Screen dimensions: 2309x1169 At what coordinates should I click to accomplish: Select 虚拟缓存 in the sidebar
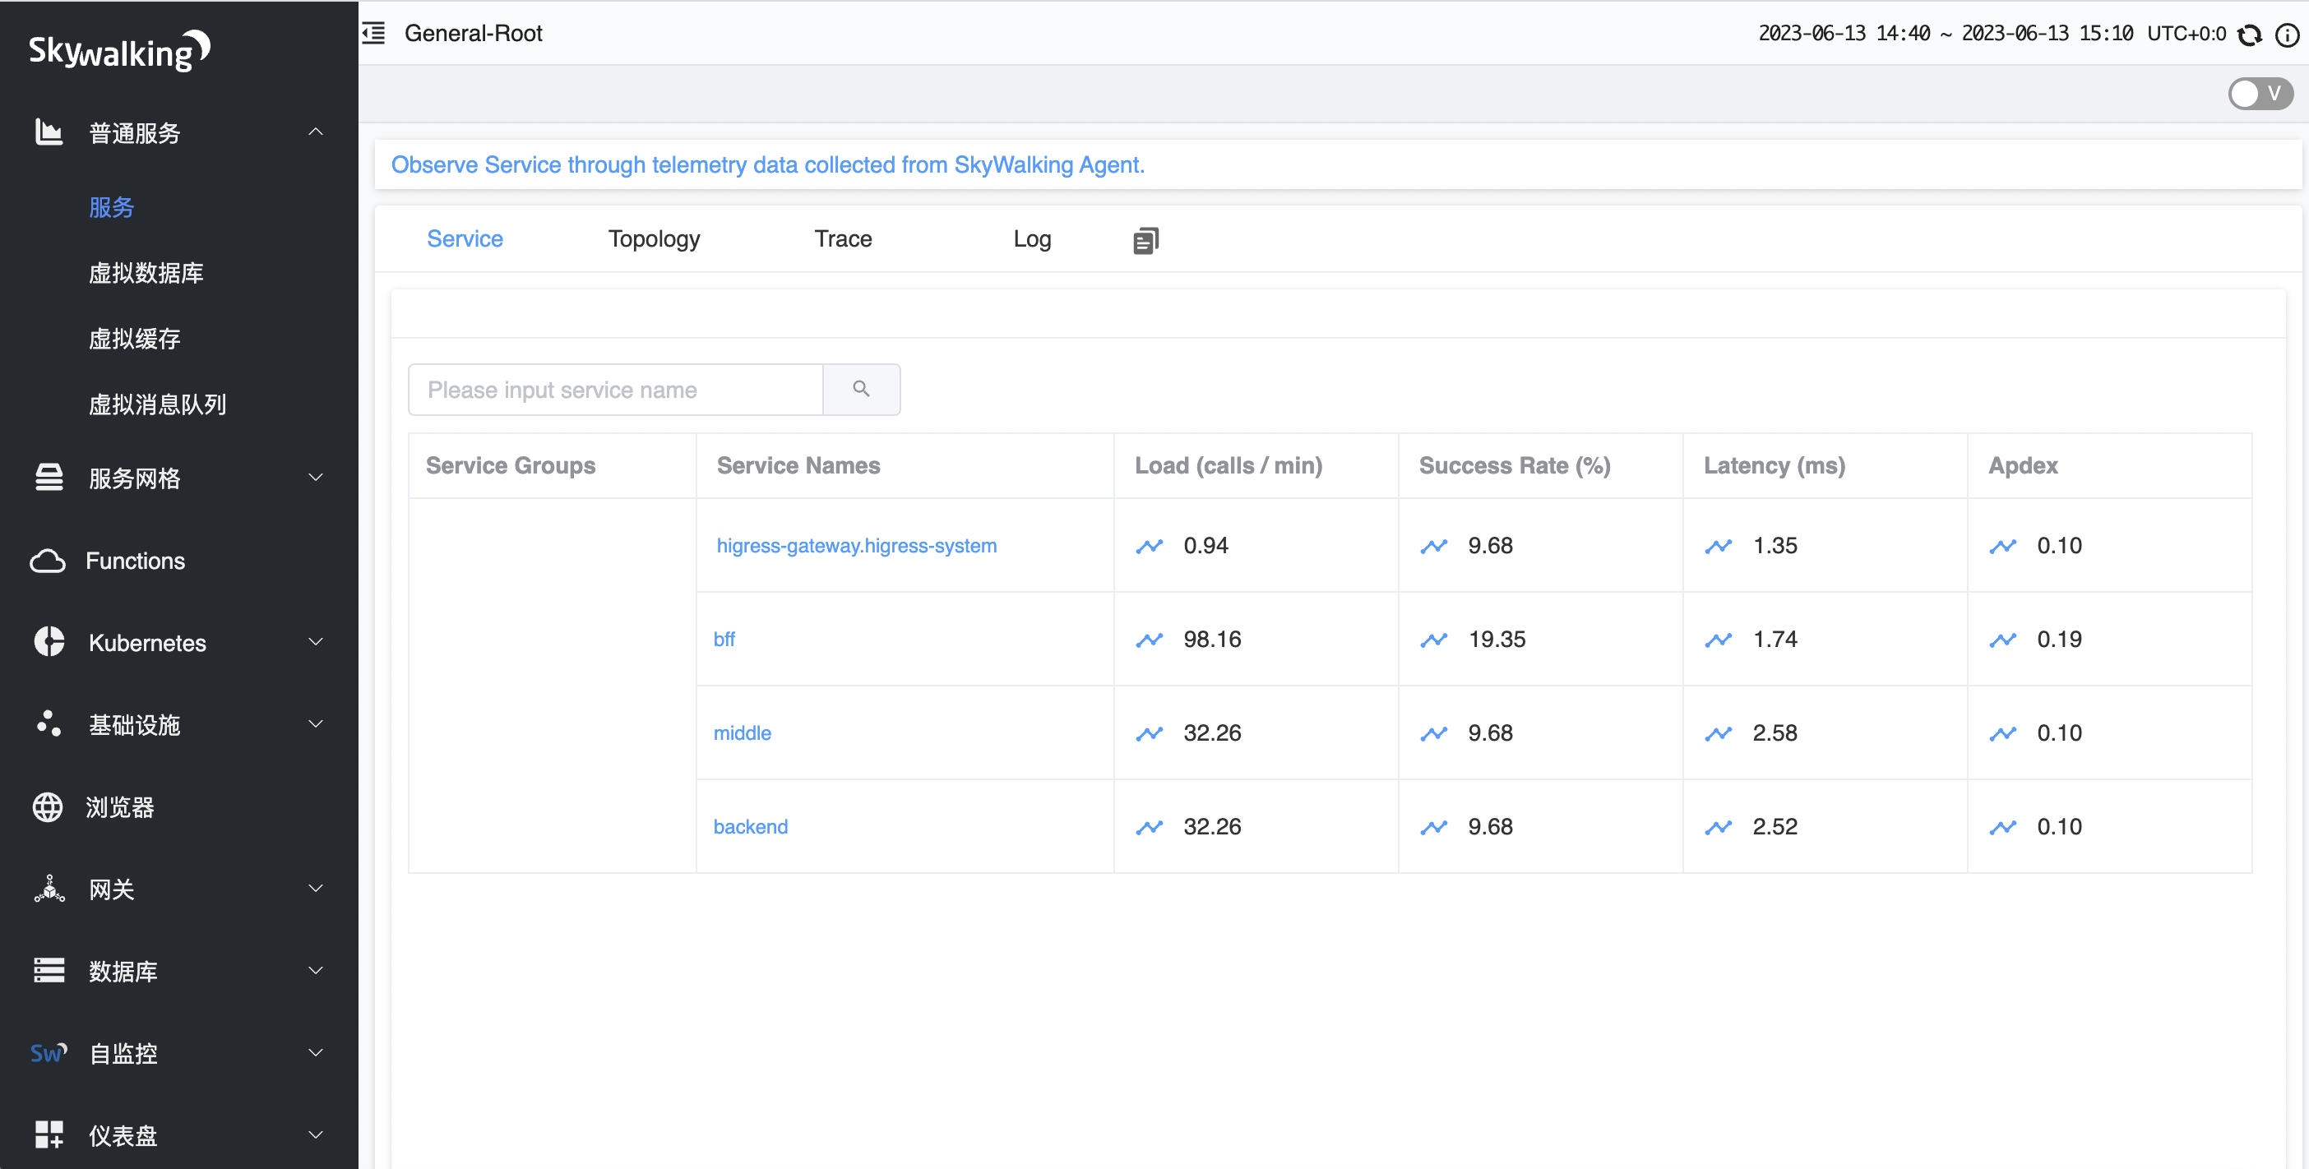(x=135, y=339)
